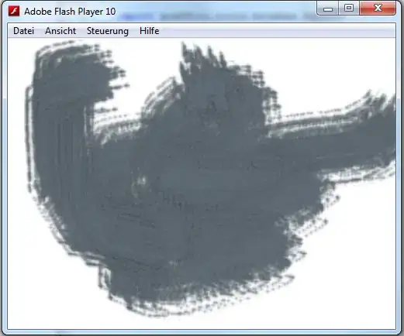
Task: Close the Adobe Flash Player window
Action: (378, 9)
